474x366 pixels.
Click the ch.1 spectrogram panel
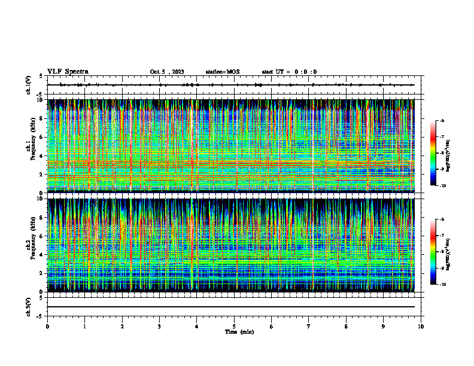point(231,146)
